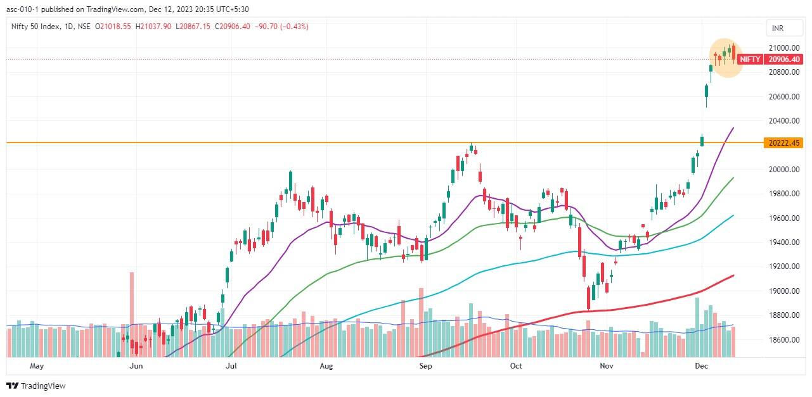Click the closing price C20906.40 value
Image resolution: width=812 pixels, height=397 pixels.
pos(232,27)
